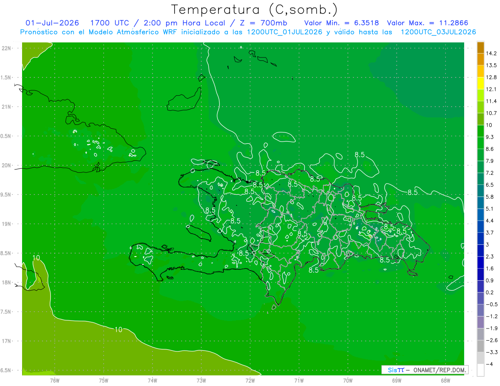Screen dimensions: 500x386
Task: Click the "71W" longitude axis label
Action: (299, 380)
